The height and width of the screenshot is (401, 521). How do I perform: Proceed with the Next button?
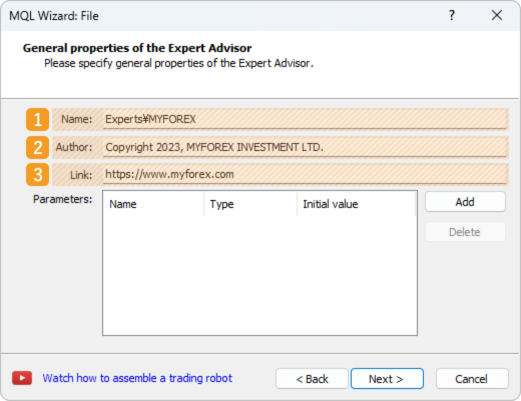pyautogui.click(x=387, y=378)
